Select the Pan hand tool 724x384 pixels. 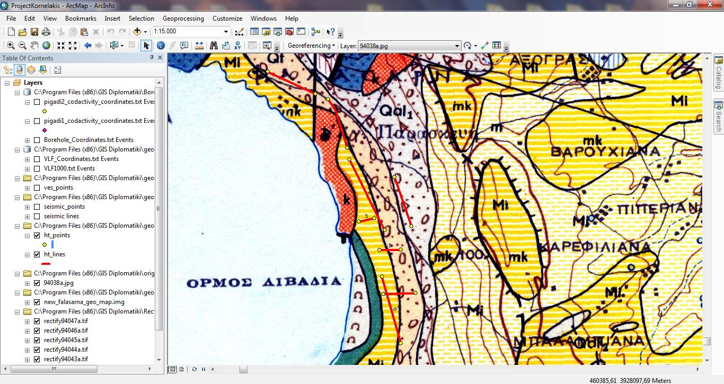tap(34, 46)
